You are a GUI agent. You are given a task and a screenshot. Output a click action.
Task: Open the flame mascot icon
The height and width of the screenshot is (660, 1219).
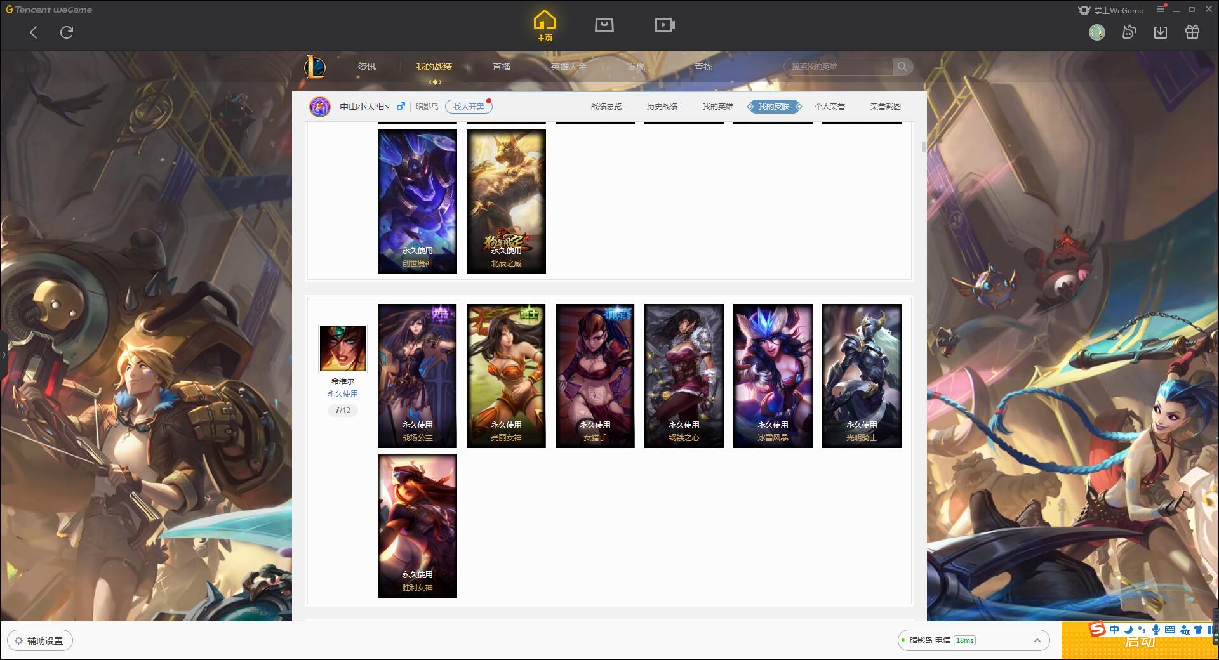[1129, 32]
